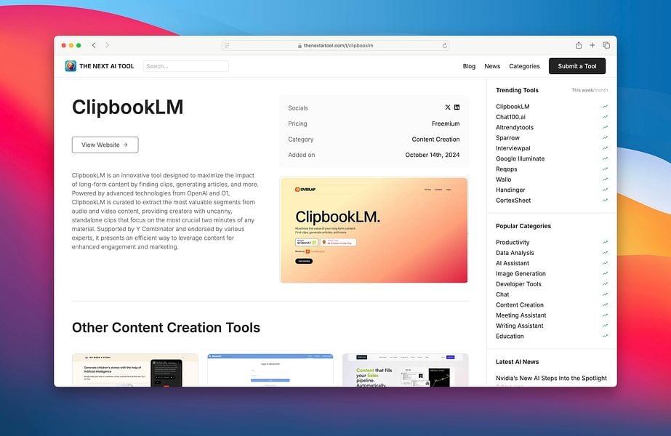Click Content Creation value in Category row
Image resolution: width=671 pixels, height=436 pixels.
(x=435, y=140)
